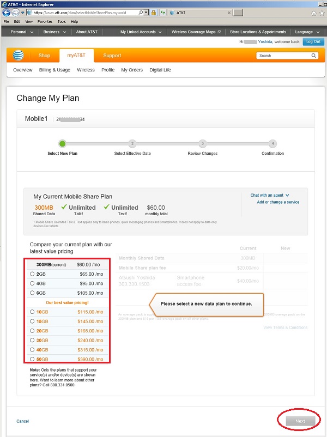This screenshot has width=327, height=437.
Task: Click the Next button
Action: pos(300,421)
